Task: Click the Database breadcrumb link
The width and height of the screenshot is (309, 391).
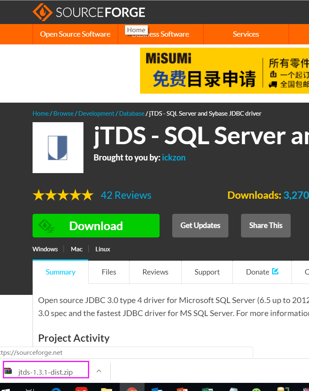Action: pyautogui.click(x=131, y=114)
